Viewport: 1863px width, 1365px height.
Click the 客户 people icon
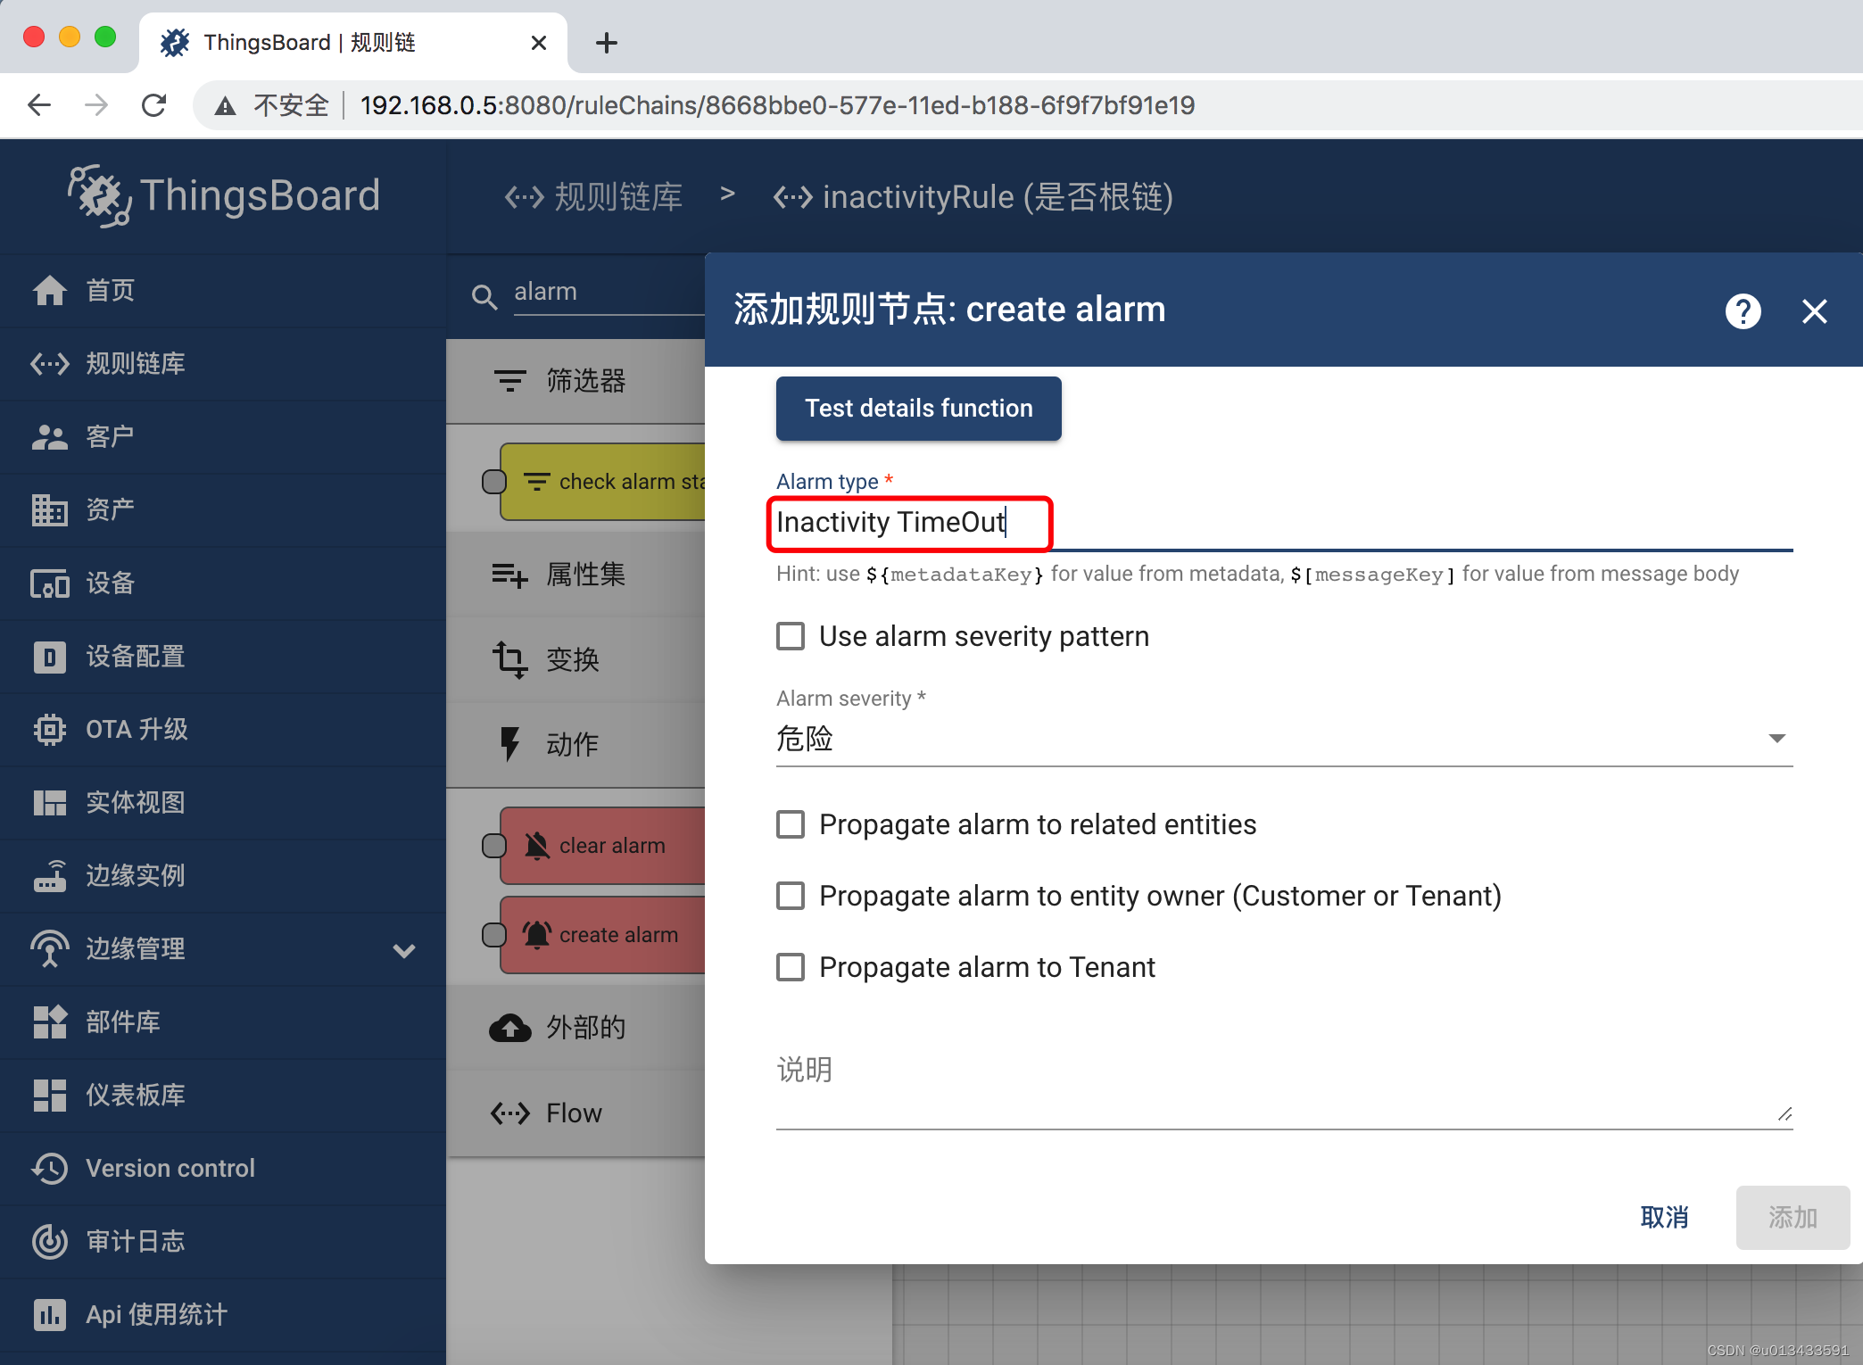tap(50, 437)
